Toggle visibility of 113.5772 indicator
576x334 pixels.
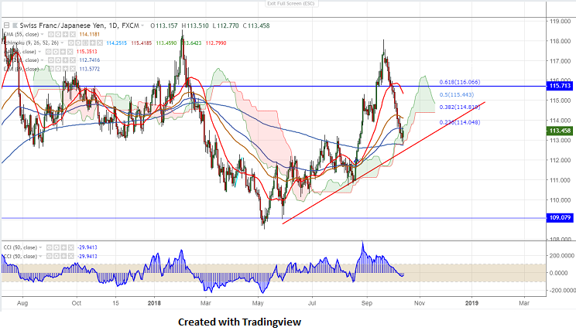[x=51, y=69]
